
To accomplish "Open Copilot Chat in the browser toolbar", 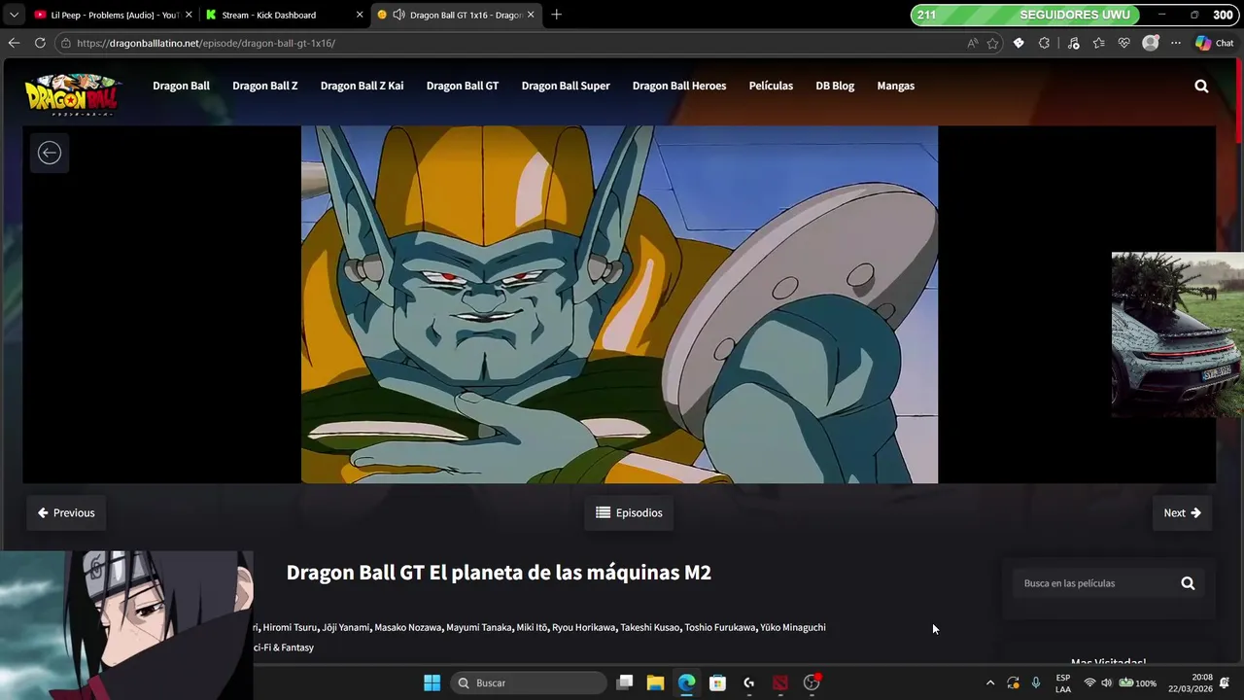I will (x=1215, y=43).
